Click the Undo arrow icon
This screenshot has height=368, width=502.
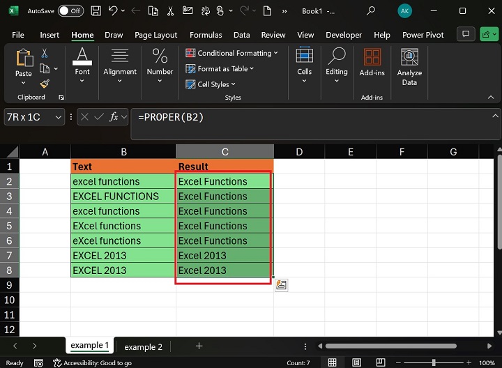tap(112, 11)
